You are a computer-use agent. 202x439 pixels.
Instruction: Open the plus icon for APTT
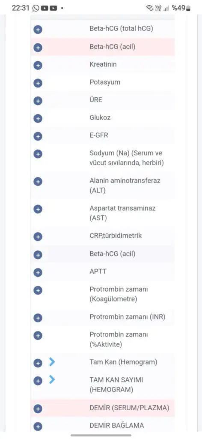38,272
